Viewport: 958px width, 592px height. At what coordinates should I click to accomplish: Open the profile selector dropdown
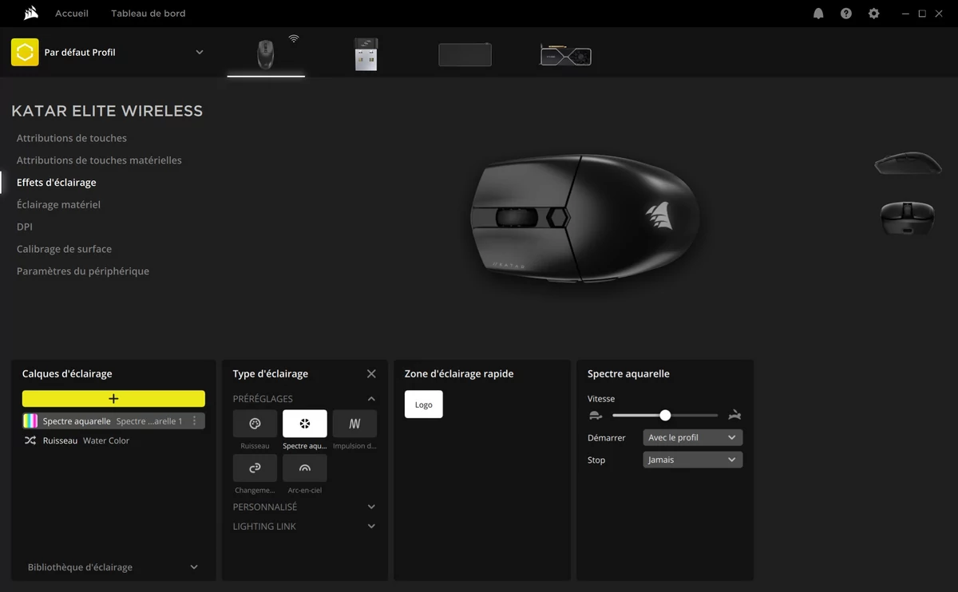[200, 53]
